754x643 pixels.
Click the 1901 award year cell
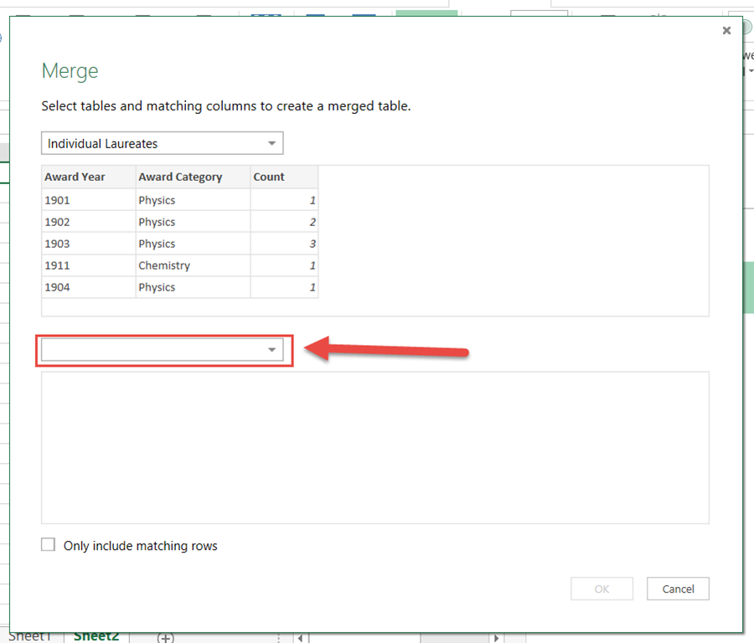(x=88, y=200)
